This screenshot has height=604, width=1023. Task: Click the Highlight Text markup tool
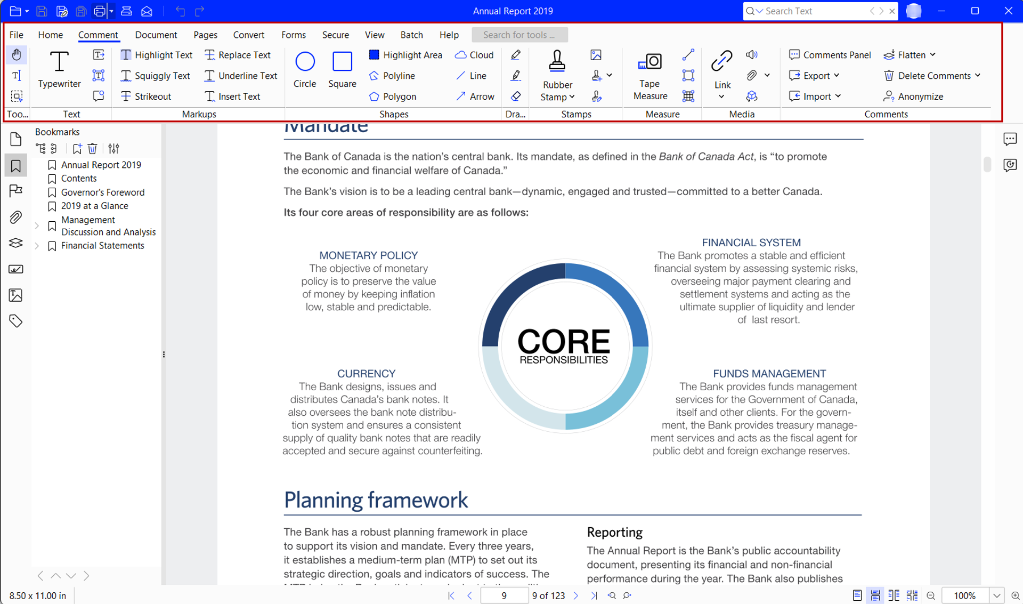coord(156,55)
